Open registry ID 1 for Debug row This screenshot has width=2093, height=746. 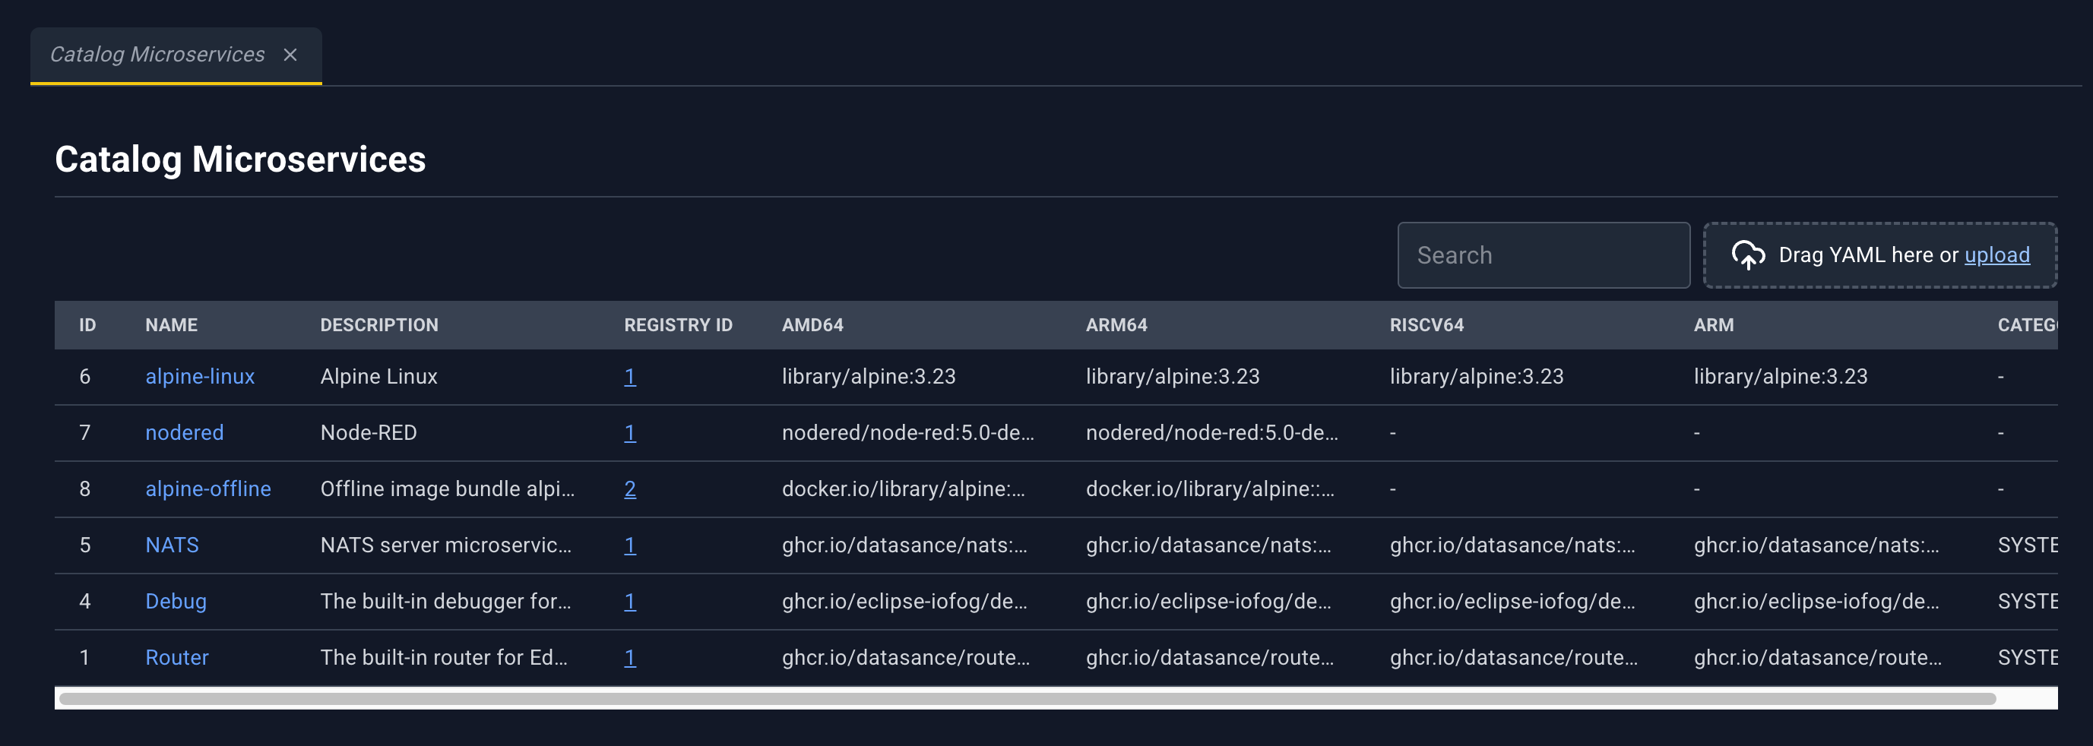click(630, 602)
